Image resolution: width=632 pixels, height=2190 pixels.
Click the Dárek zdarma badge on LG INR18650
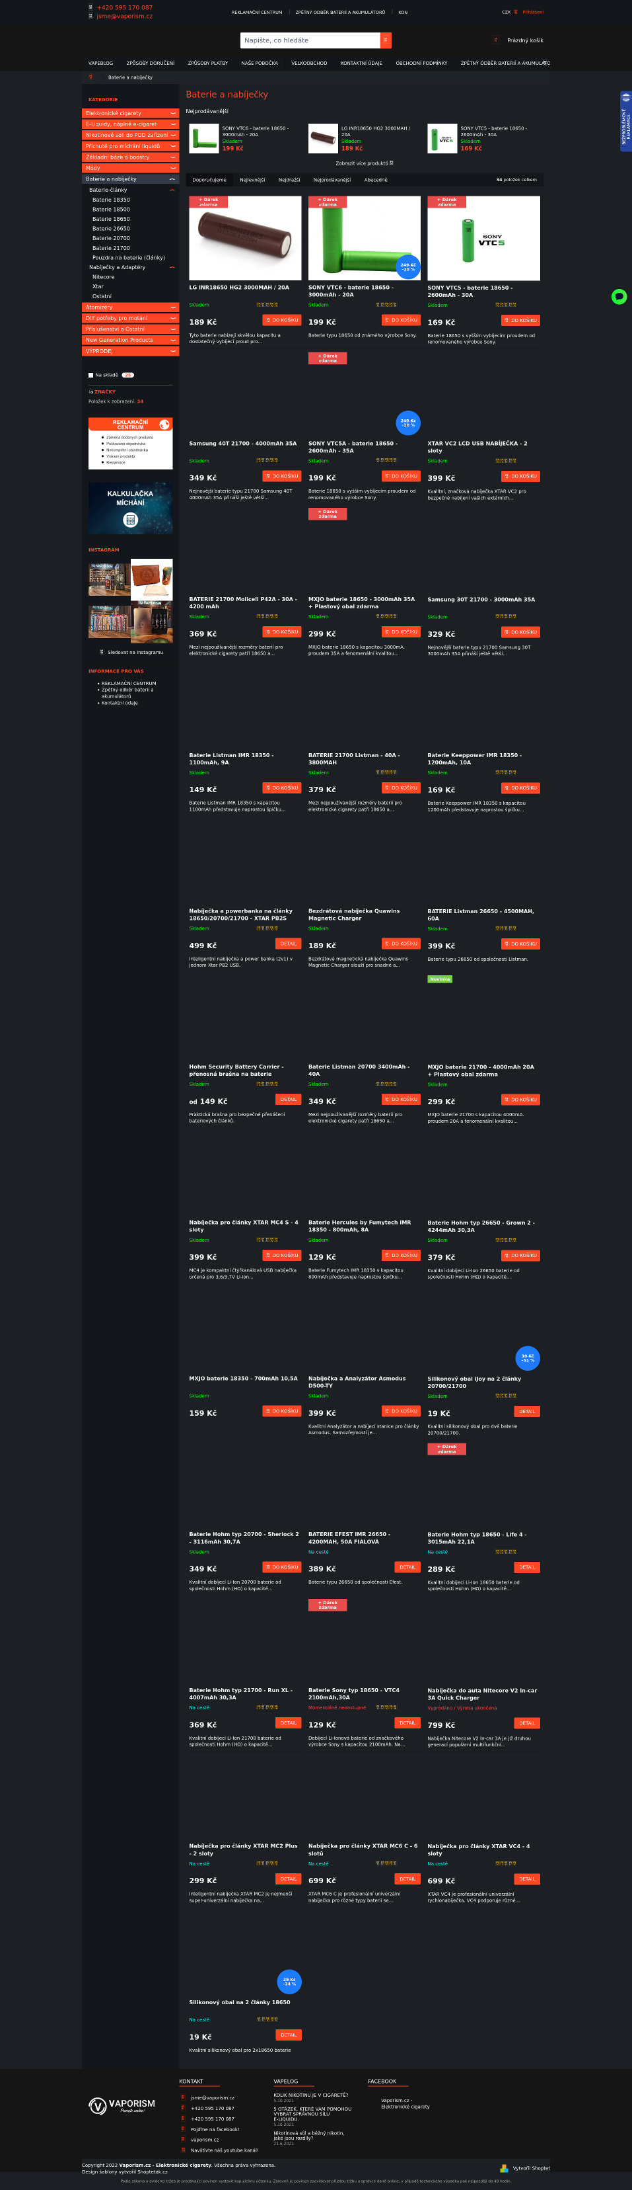tap(208, 202)
